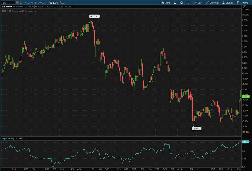Click the 7/31 date on the time axis
The width and height of the screenshot is (252, 171).
(x=165, y=169)
